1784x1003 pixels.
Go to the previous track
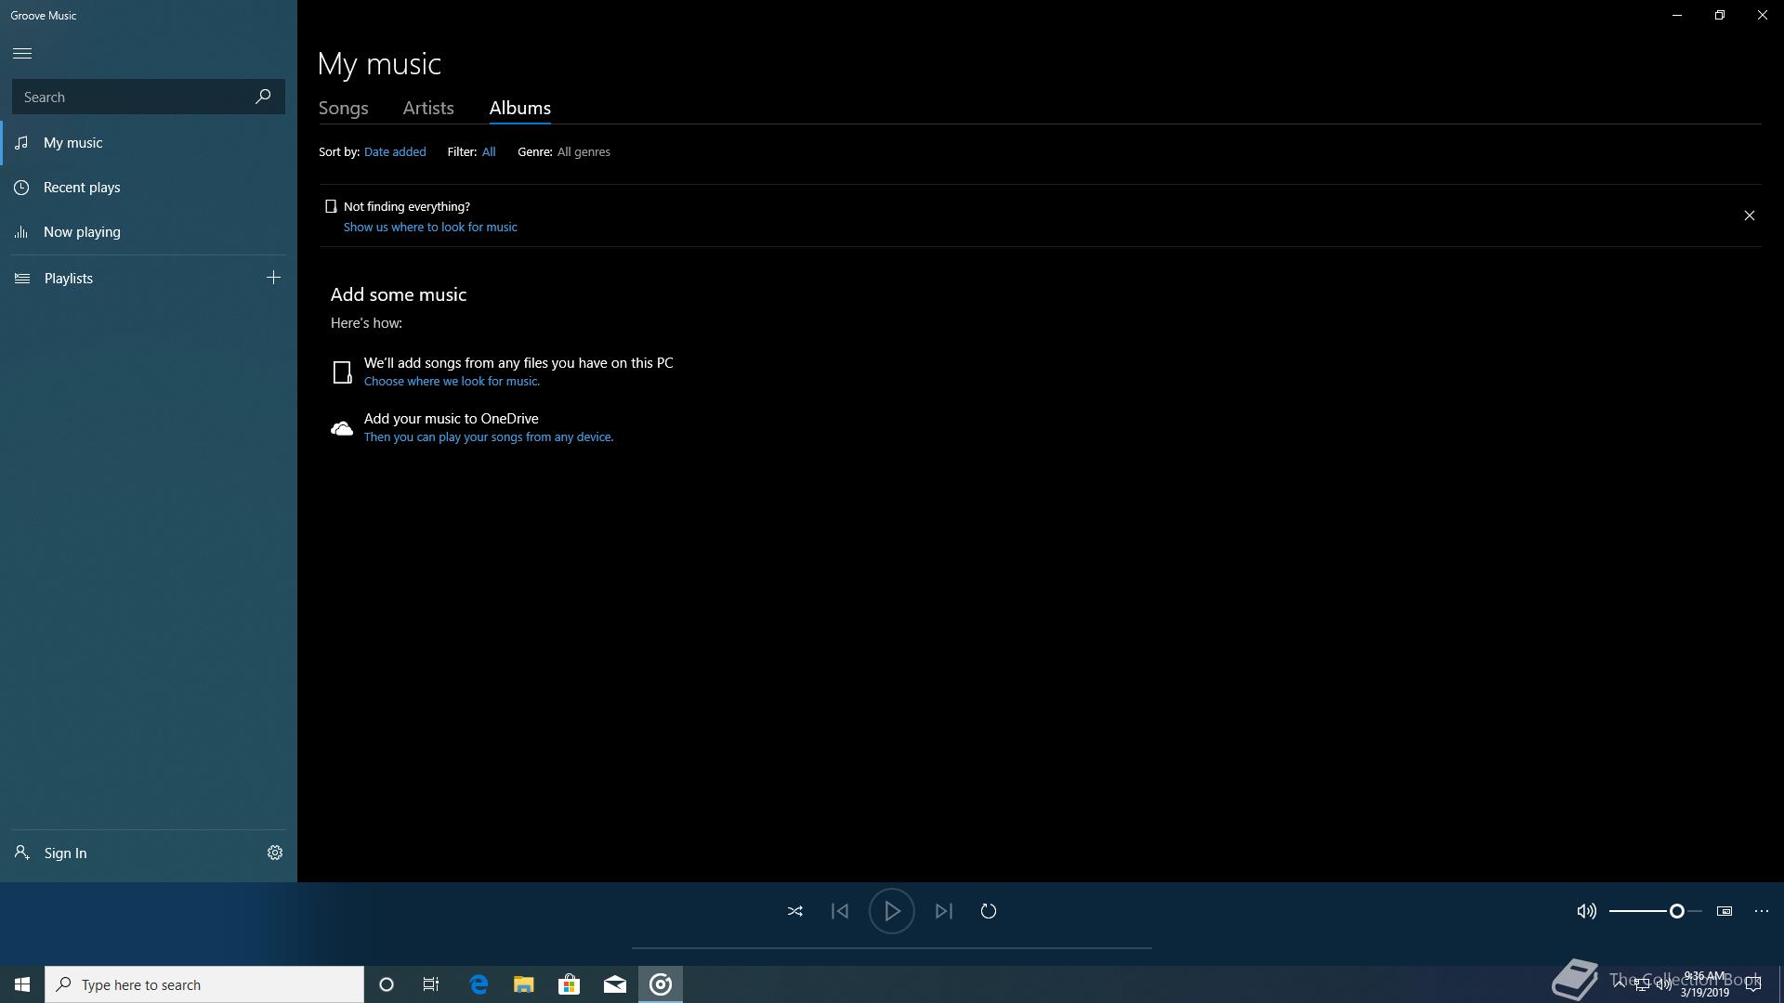(840, 911)
